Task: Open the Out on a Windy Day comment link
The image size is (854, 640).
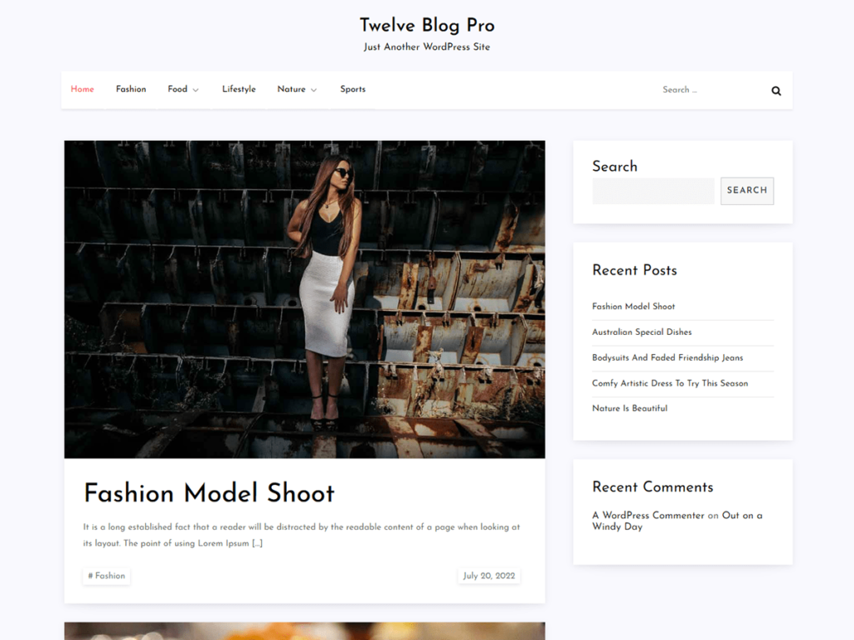Action: (677, 521)
